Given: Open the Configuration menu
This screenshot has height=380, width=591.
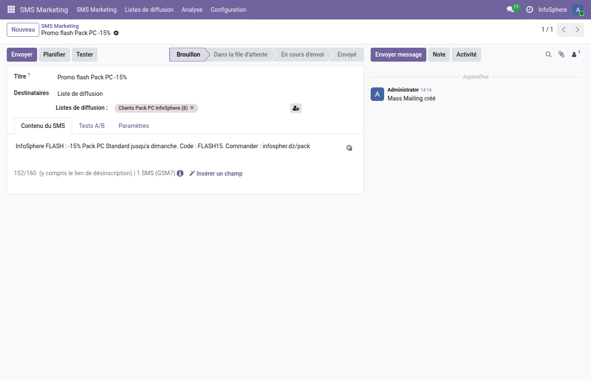Looking at the screenshot, I should 228,10.
